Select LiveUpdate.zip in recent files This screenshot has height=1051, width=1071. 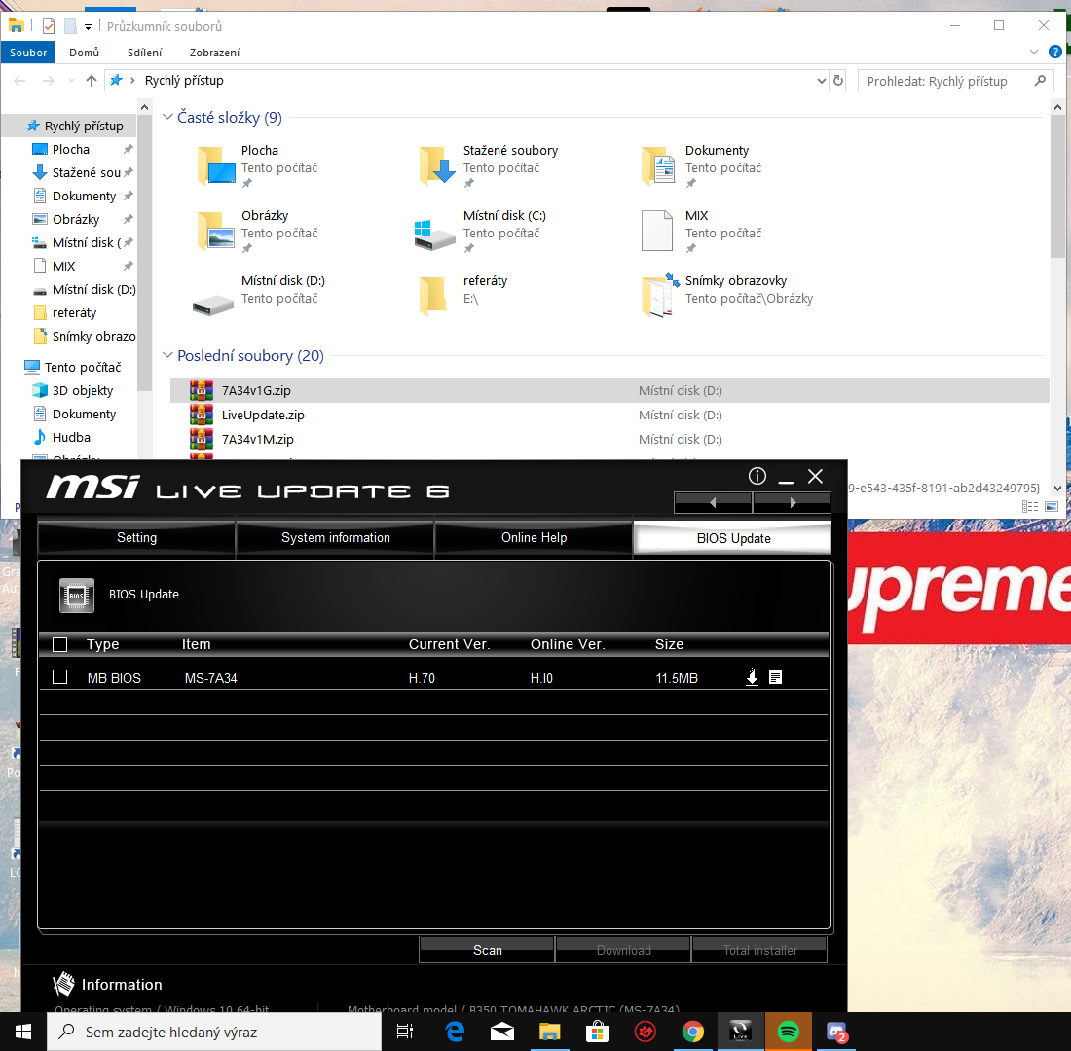609,415
